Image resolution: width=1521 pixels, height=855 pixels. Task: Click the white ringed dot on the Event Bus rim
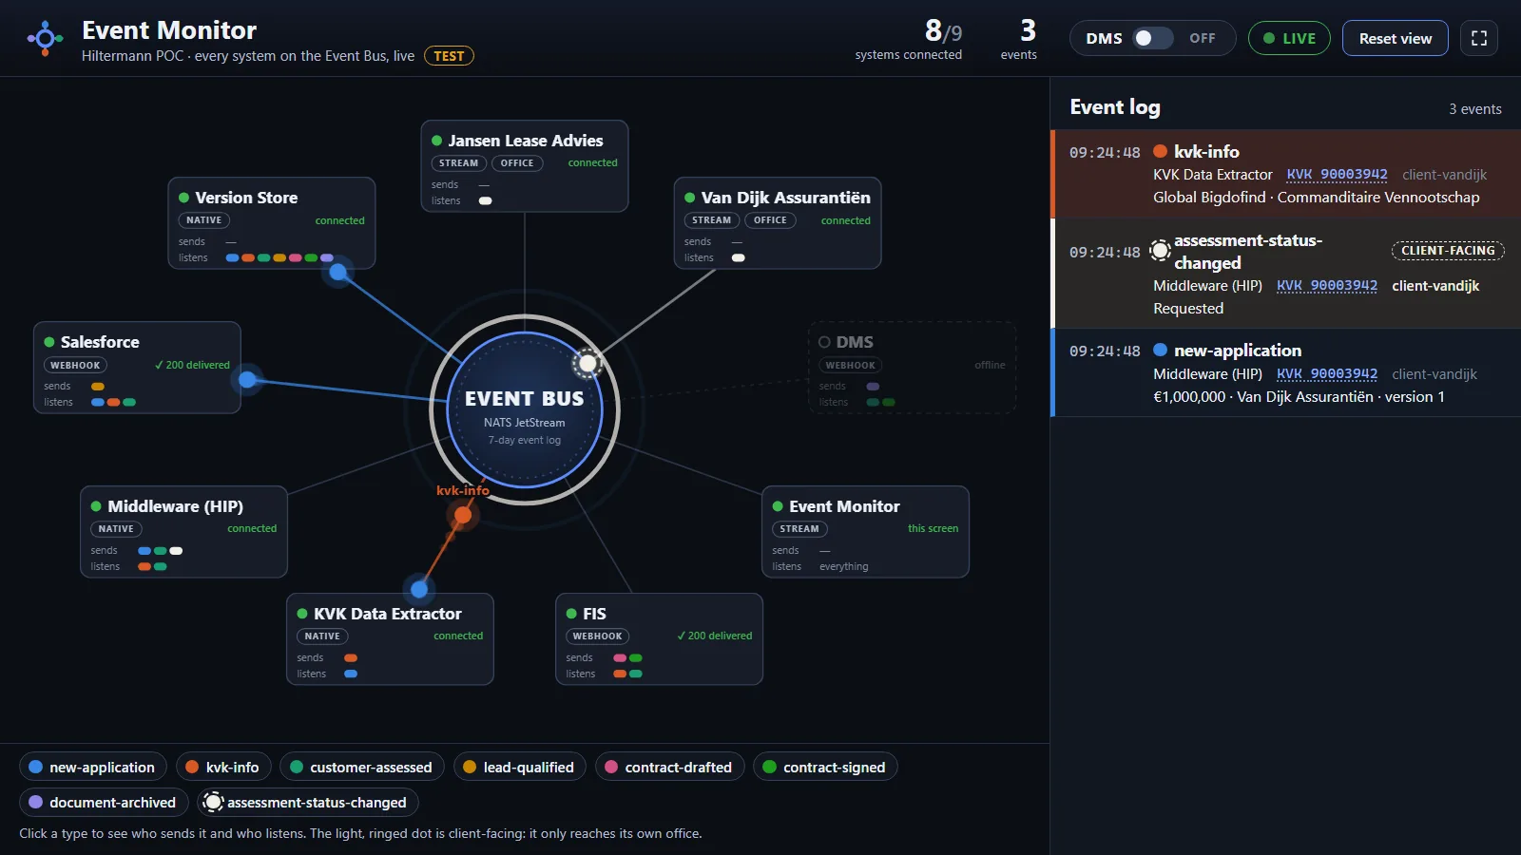(588, 363)
